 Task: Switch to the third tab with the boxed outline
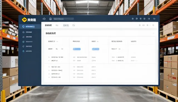(x=66, y=25)
